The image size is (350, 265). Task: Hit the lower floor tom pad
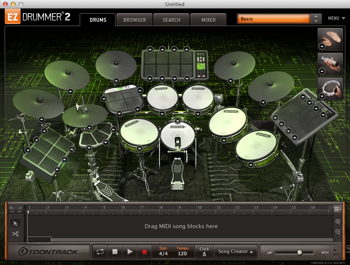coord(256,146)
